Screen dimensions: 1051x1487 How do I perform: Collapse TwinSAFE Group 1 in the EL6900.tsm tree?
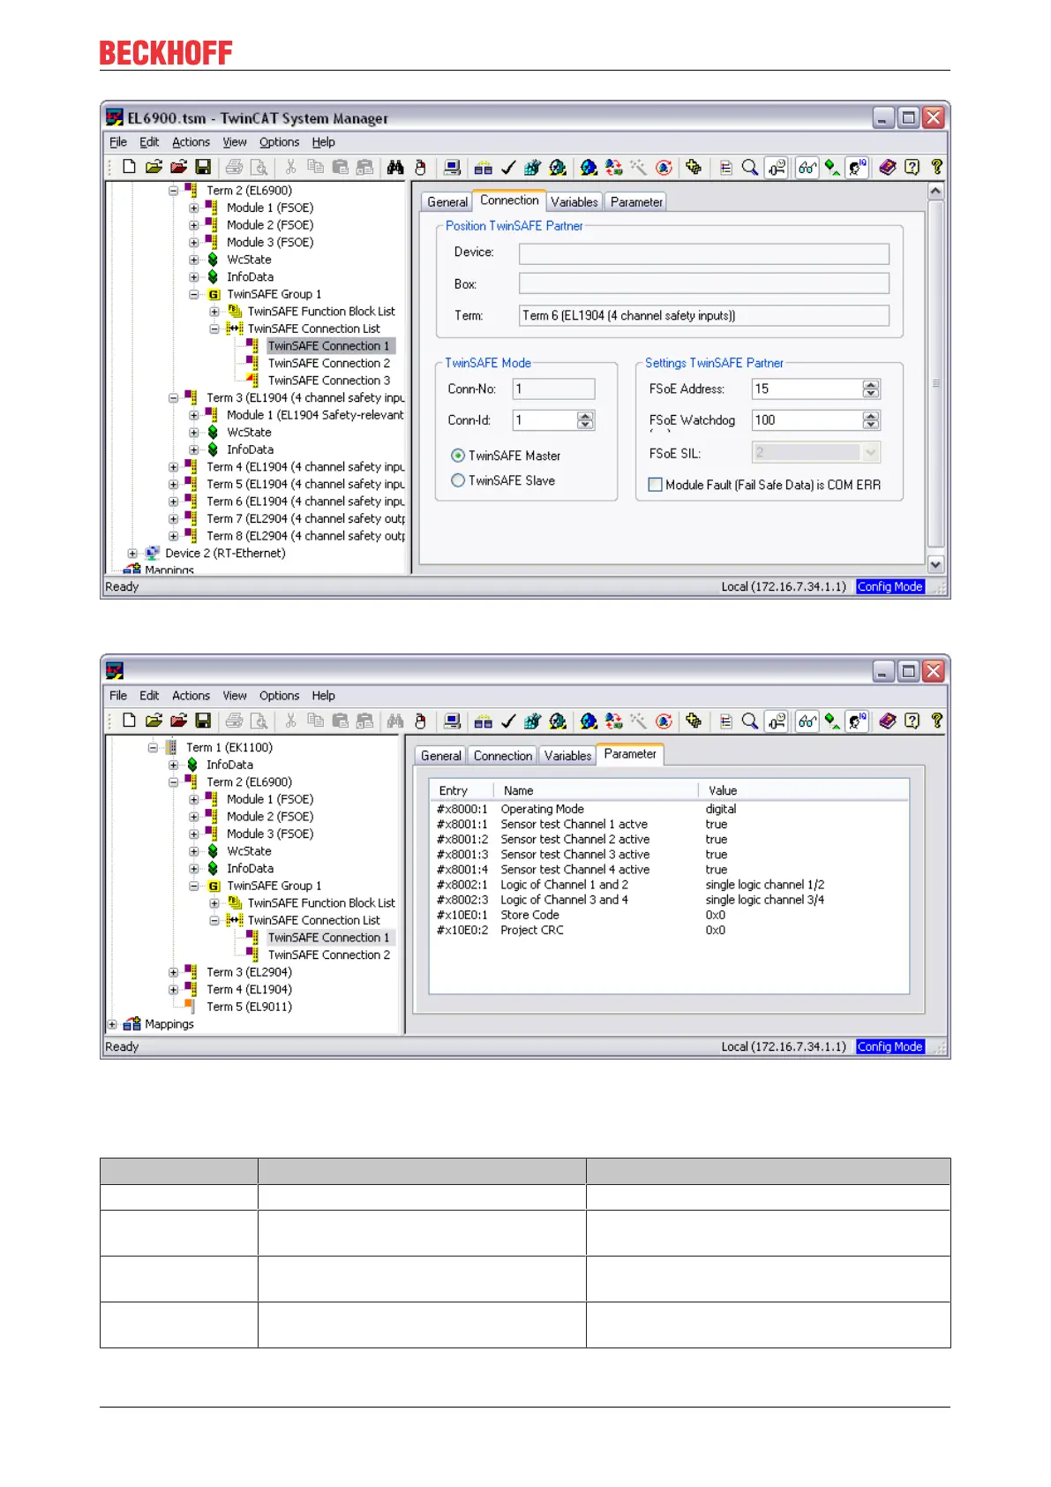click(x=194, y=294)
